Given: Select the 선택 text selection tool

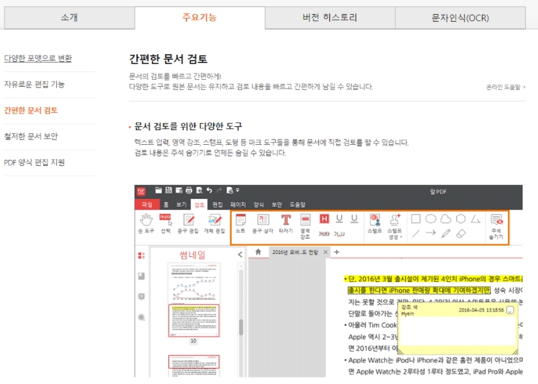Looking at the screenshot, I should click(x=166, y=223).
